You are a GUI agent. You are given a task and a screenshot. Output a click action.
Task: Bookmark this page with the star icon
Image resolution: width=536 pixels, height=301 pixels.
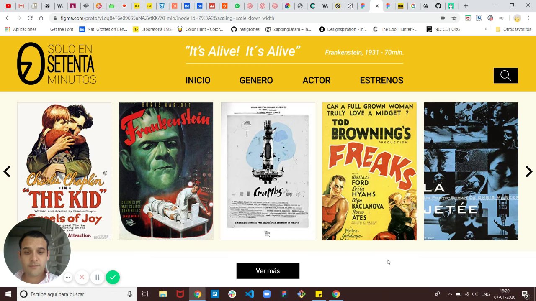(454, 18)
